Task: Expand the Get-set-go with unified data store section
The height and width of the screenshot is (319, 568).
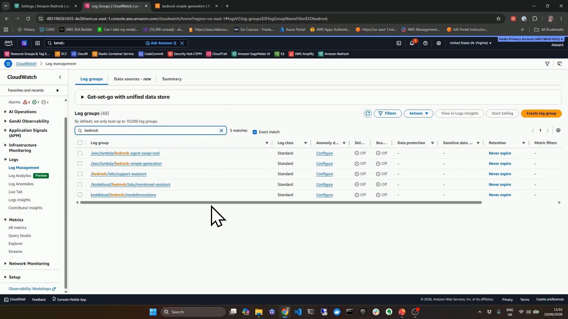Action: pos(82,97)
